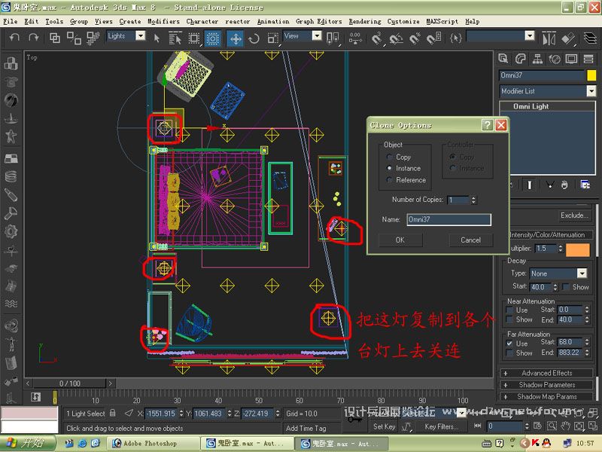The height and width of the screenshot is (452, 602).
Task: Open the Display panel tab icon
Action: pos(571,59)
